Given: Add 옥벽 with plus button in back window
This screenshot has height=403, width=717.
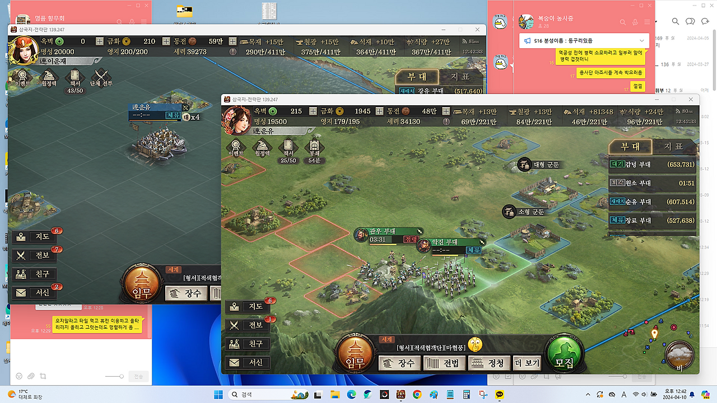Looking at the screenshot, I should pyautogui.click(x=99, y=41).
